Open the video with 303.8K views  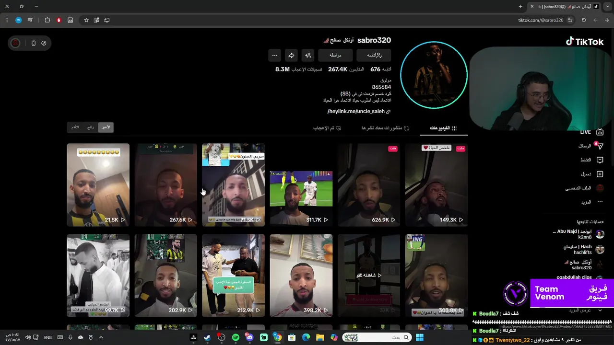tap(436, 275)
